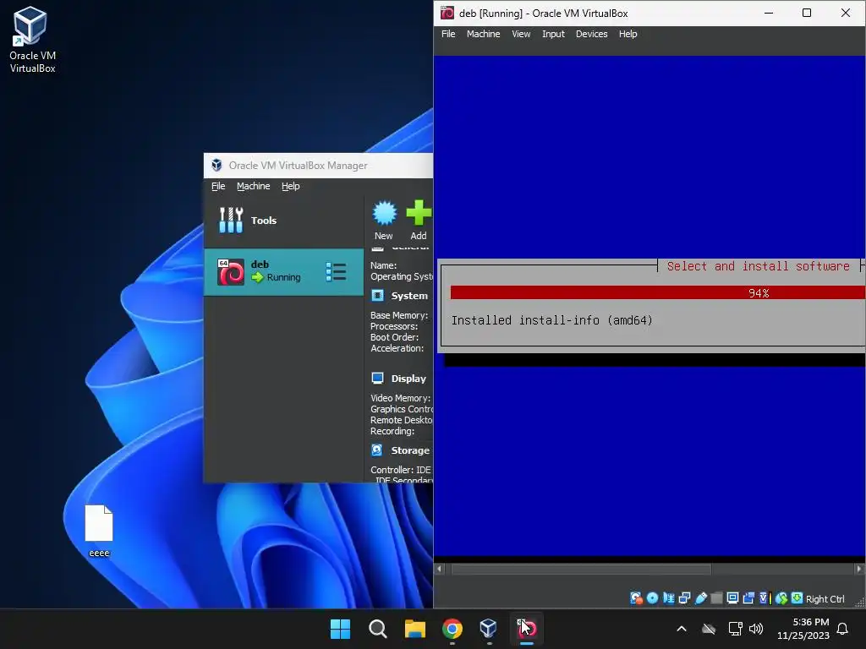Click 'Select and install software' title text

(x=759, y=266)
